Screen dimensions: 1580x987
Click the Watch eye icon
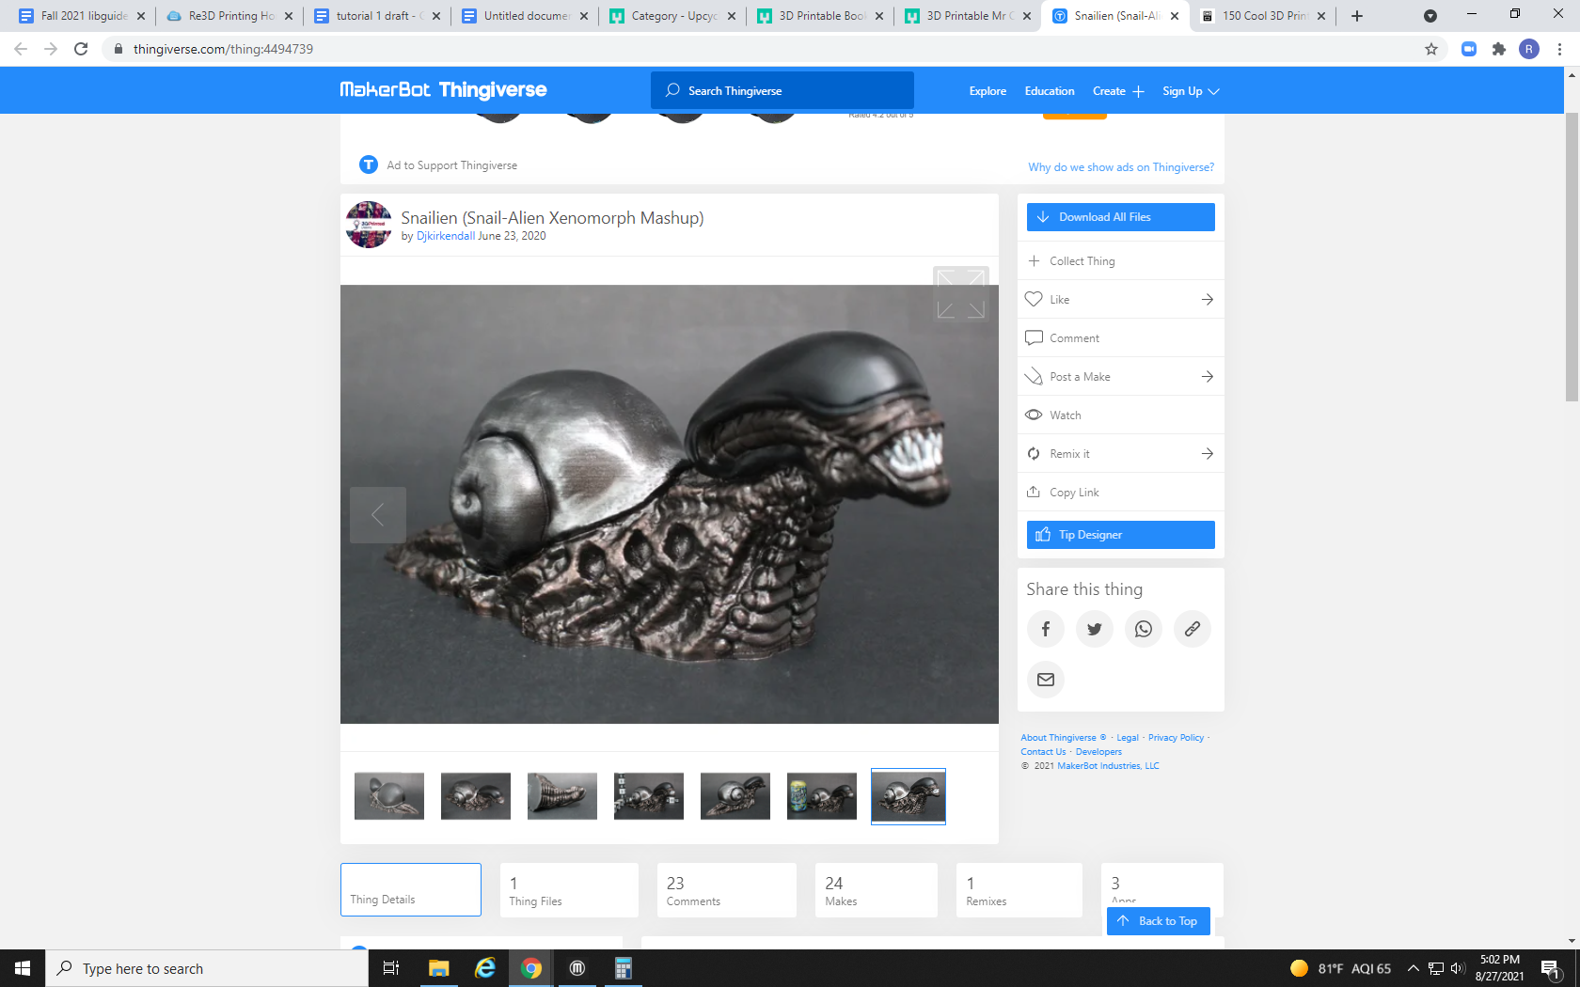pyautogui.click(x=1034, y=415)
